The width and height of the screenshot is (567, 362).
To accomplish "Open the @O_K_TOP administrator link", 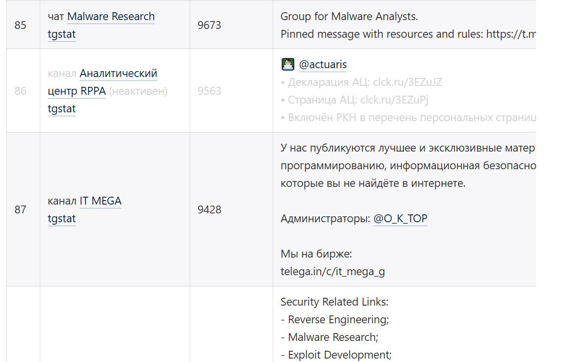I will click(400, 219).
